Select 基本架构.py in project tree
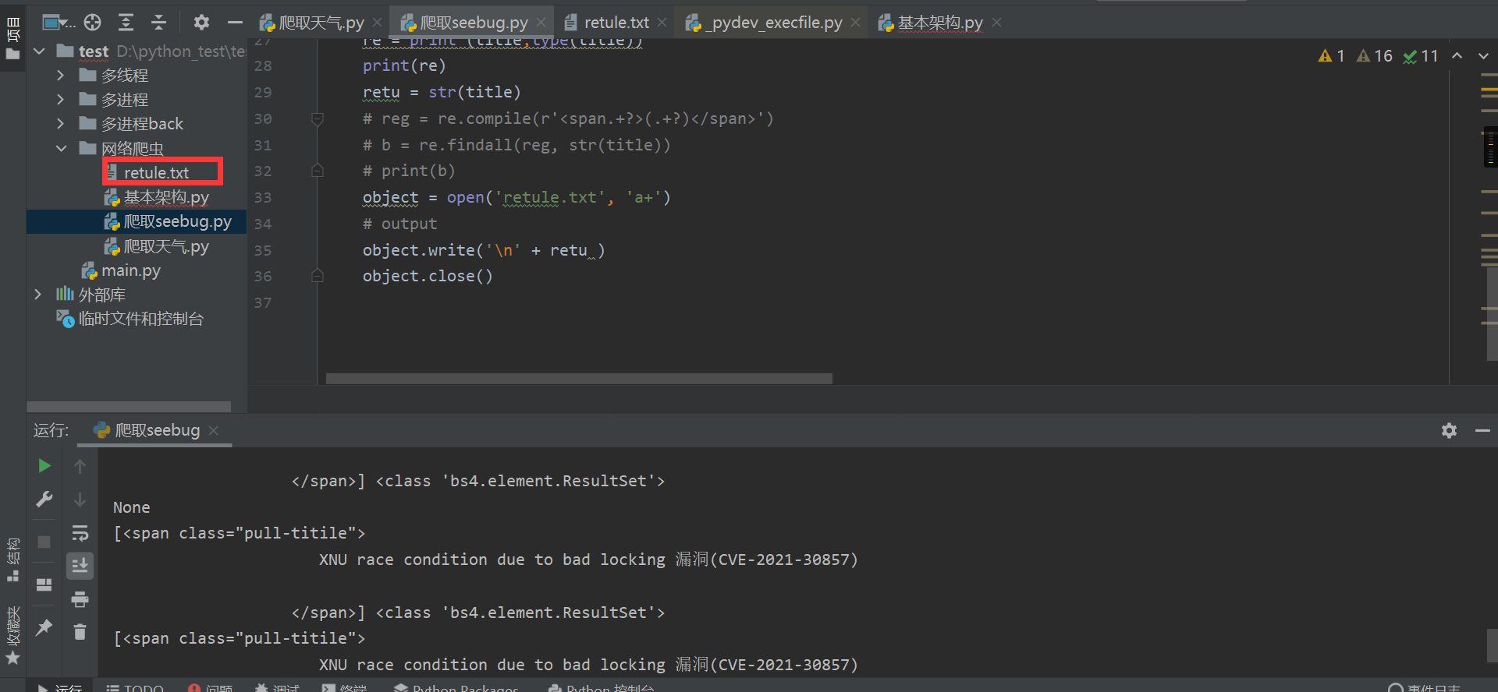 tap(158, 197)
